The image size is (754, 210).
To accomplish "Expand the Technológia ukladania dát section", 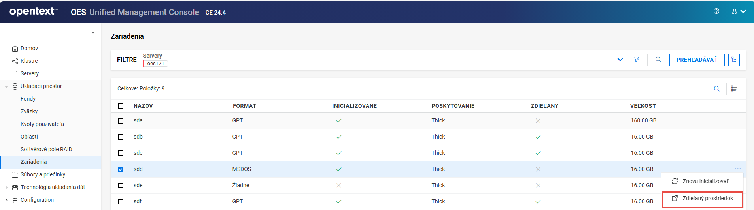I will (x=6, y=187).
